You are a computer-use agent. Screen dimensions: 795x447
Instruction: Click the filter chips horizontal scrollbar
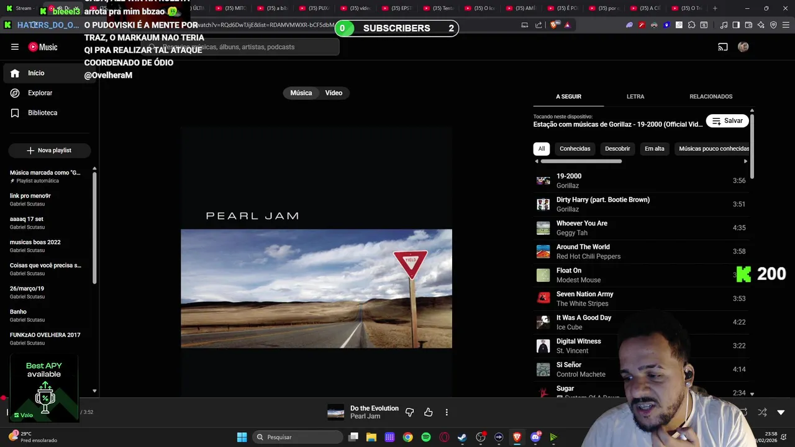point(581,161)
